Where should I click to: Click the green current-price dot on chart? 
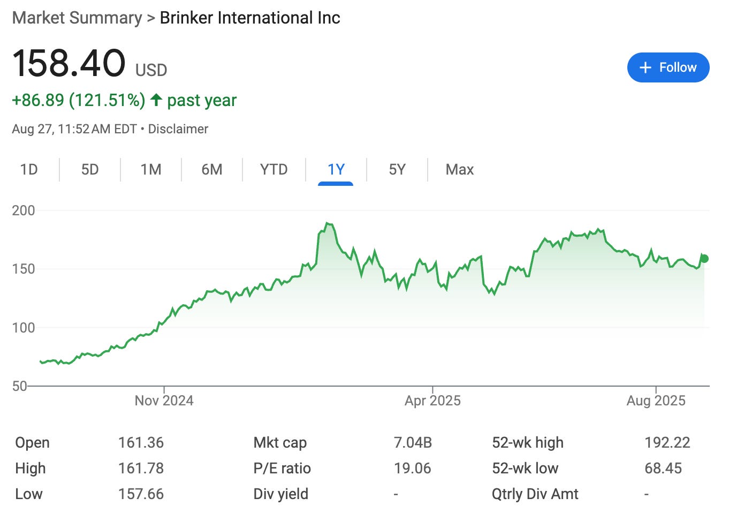coord(704,259)
